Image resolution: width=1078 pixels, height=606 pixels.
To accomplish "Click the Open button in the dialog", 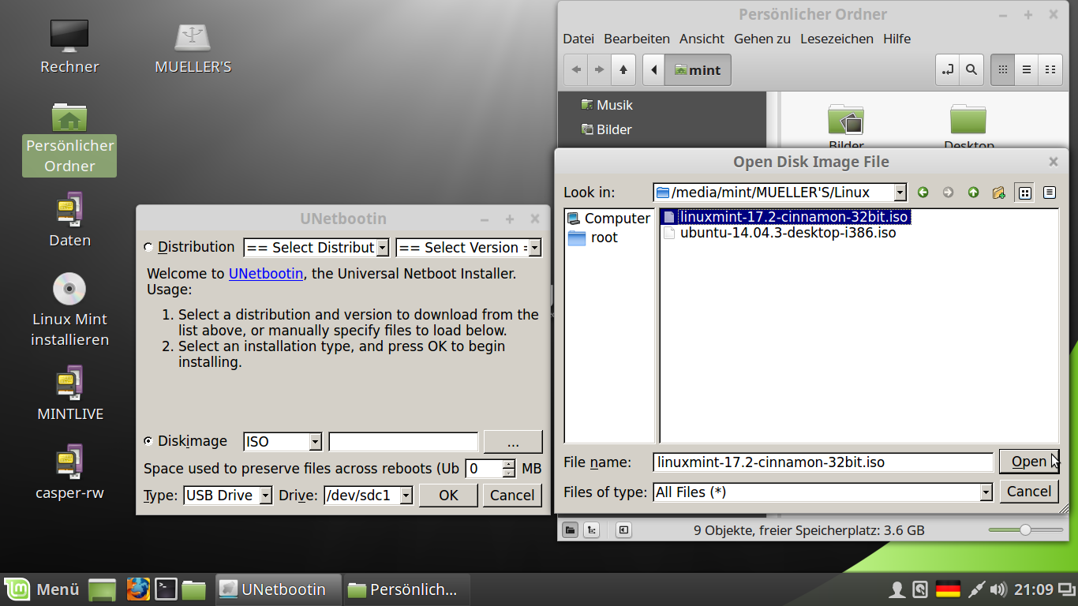I will (x=1029, y=462).
